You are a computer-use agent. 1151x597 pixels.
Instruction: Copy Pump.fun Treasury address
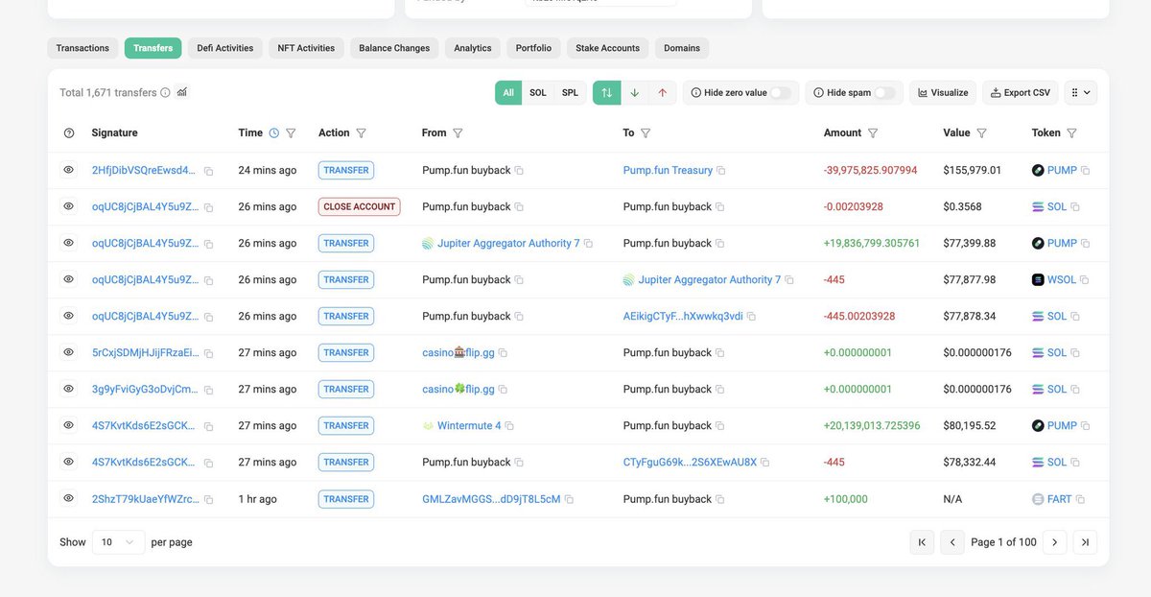tap(721, 171)
